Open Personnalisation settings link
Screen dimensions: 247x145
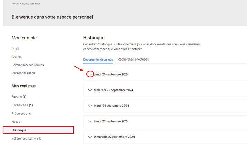[23, 73]
